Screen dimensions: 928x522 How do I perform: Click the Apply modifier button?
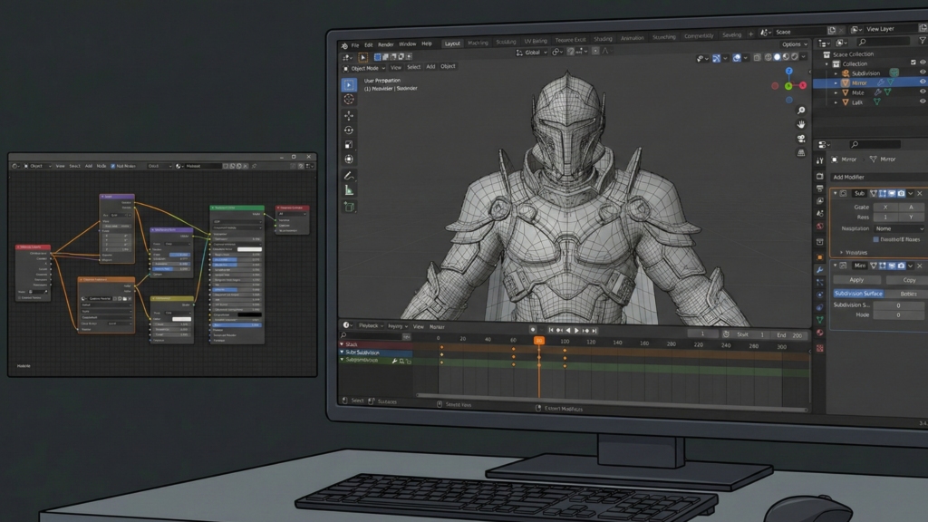[856, 280]
